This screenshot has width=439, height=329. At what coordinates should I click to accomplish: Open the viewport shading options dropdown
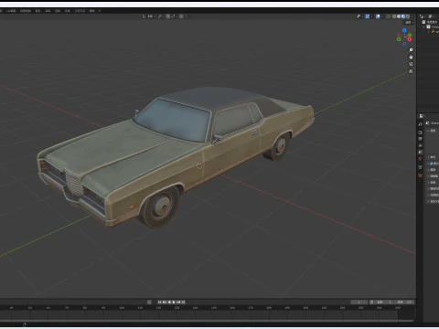(412, 16)
